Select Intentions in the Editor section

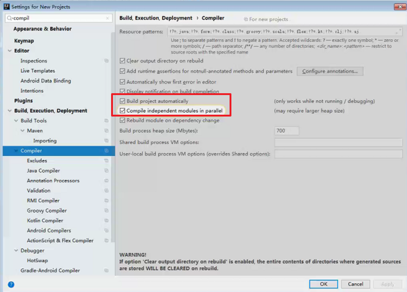32,91
